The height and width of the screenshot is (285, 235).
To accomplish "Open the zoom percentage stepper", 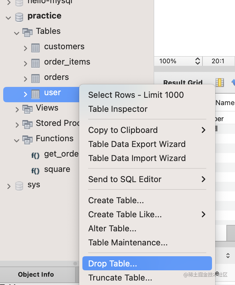I will tap(198, 61).
